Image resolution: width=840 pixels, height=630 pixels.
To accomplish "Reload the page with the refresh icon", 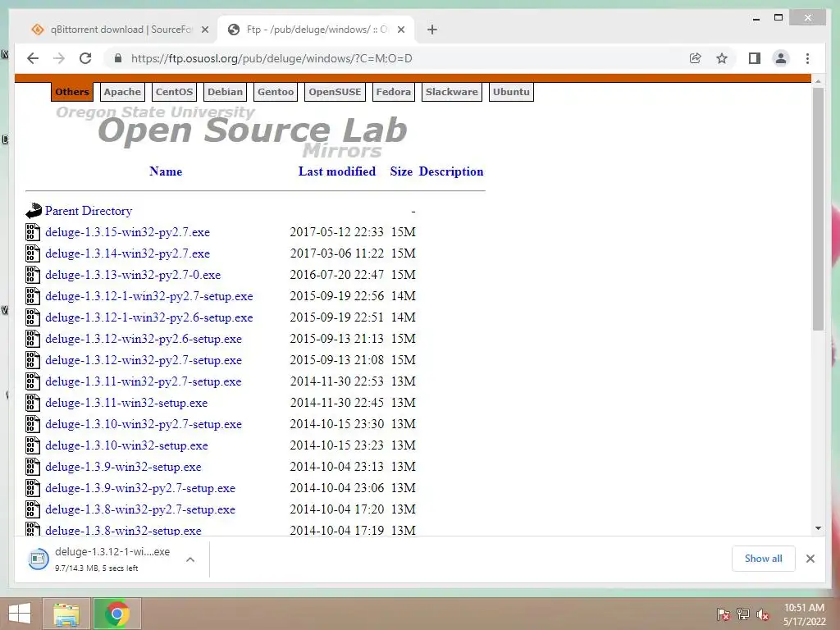I will tap(85, 58).
